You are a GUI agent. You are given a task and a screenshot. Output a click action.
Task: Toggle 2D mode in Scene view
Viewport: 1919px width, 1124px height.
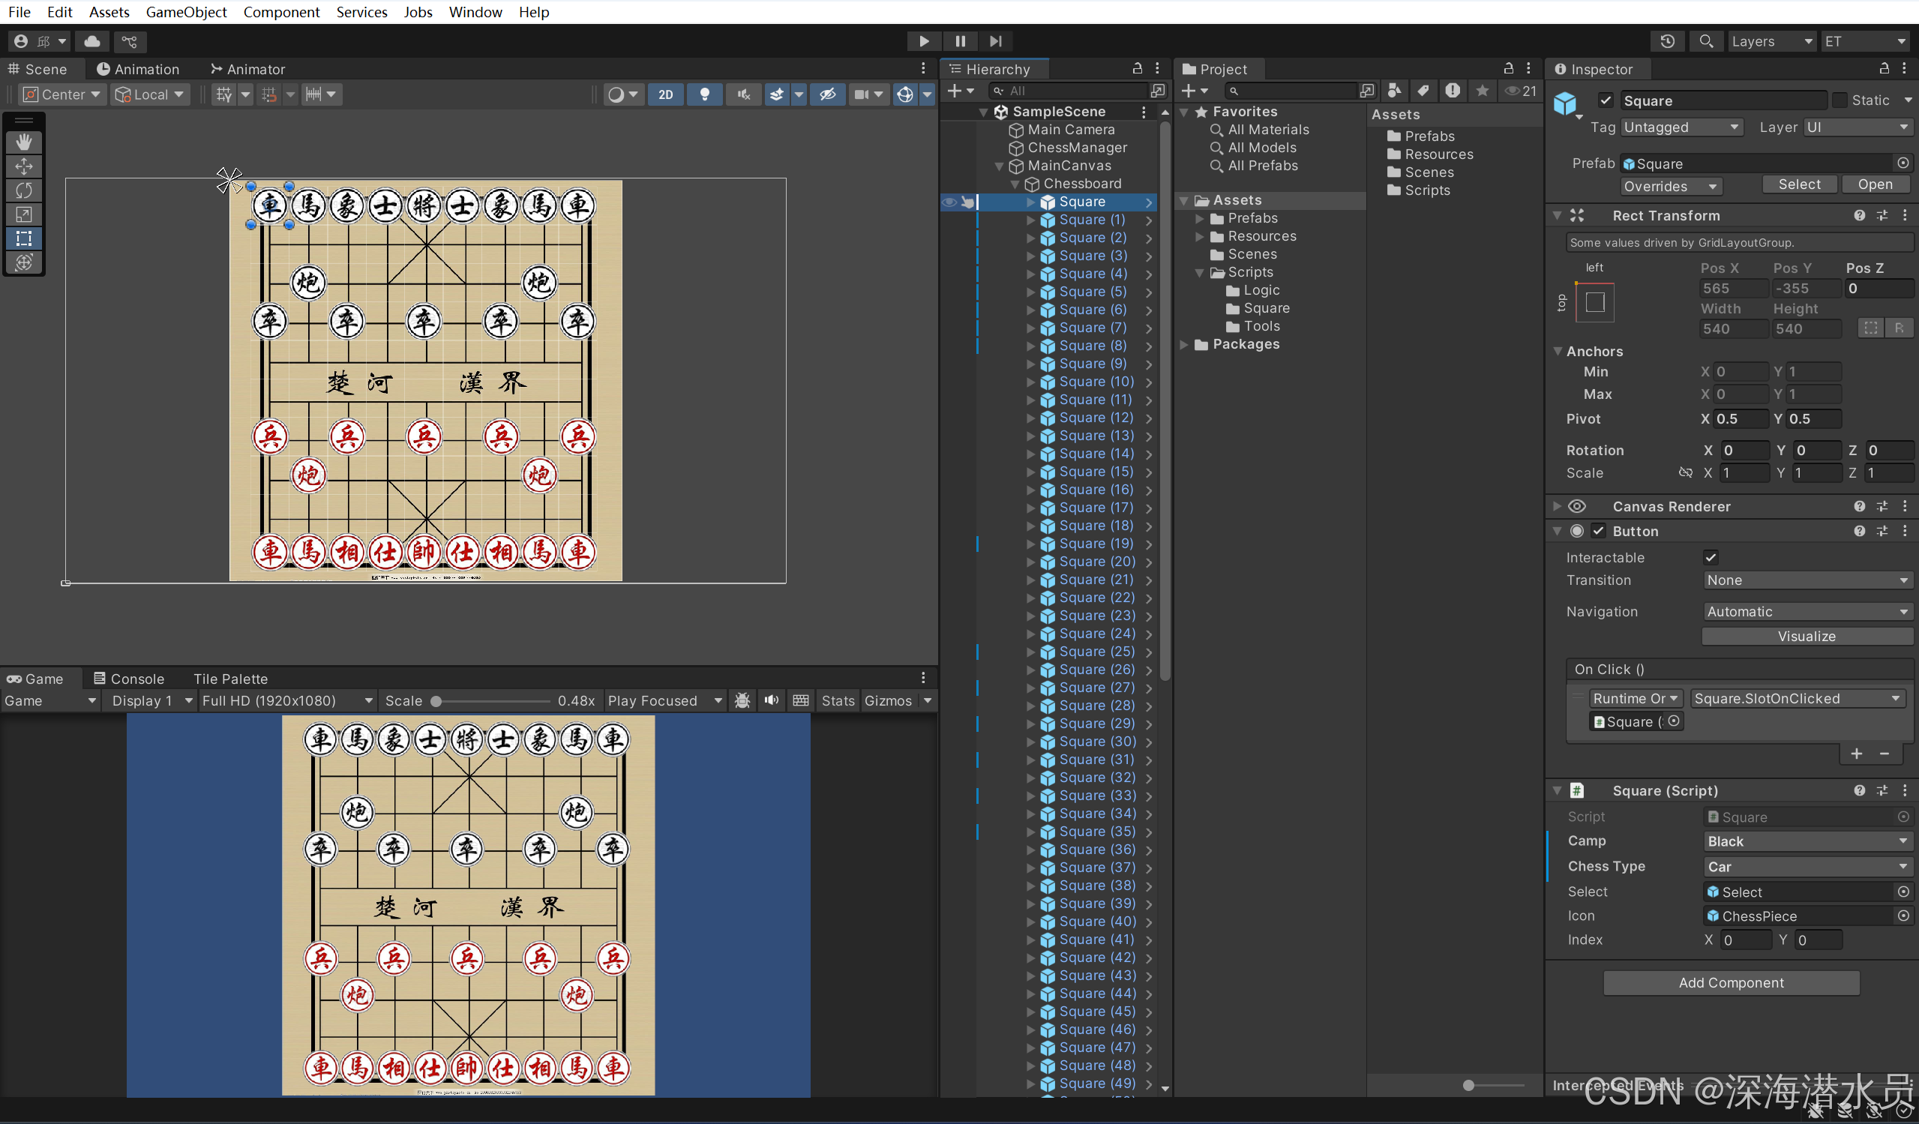tap(665, 94)
